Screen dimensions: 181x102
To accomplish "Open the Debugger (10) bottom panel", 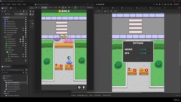I will [82, 95].
